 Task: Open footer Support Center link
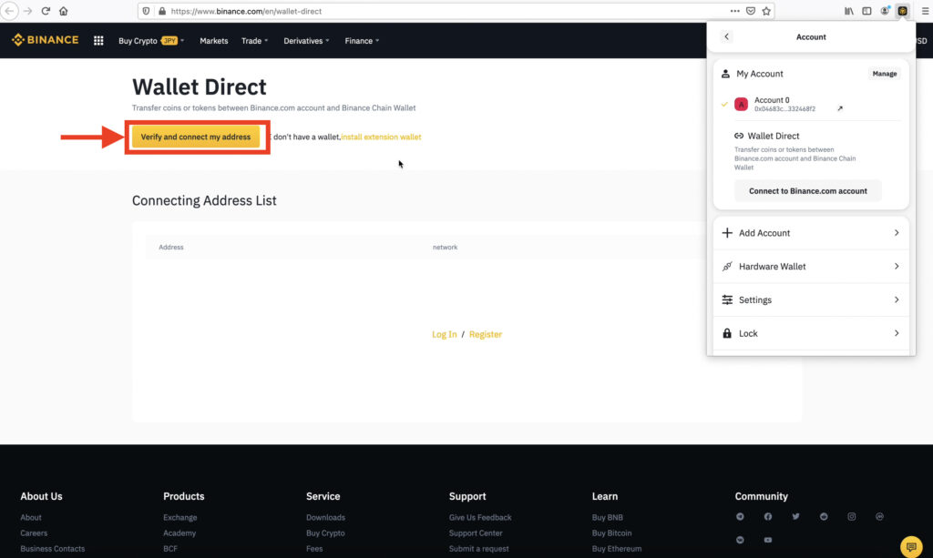[x=476, y=533]
